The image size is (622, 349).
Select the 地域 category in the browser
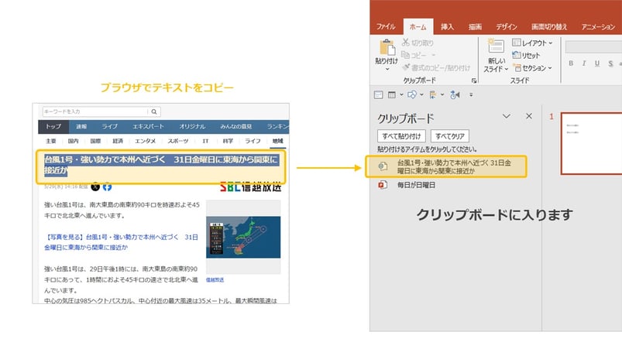(277, 141)
